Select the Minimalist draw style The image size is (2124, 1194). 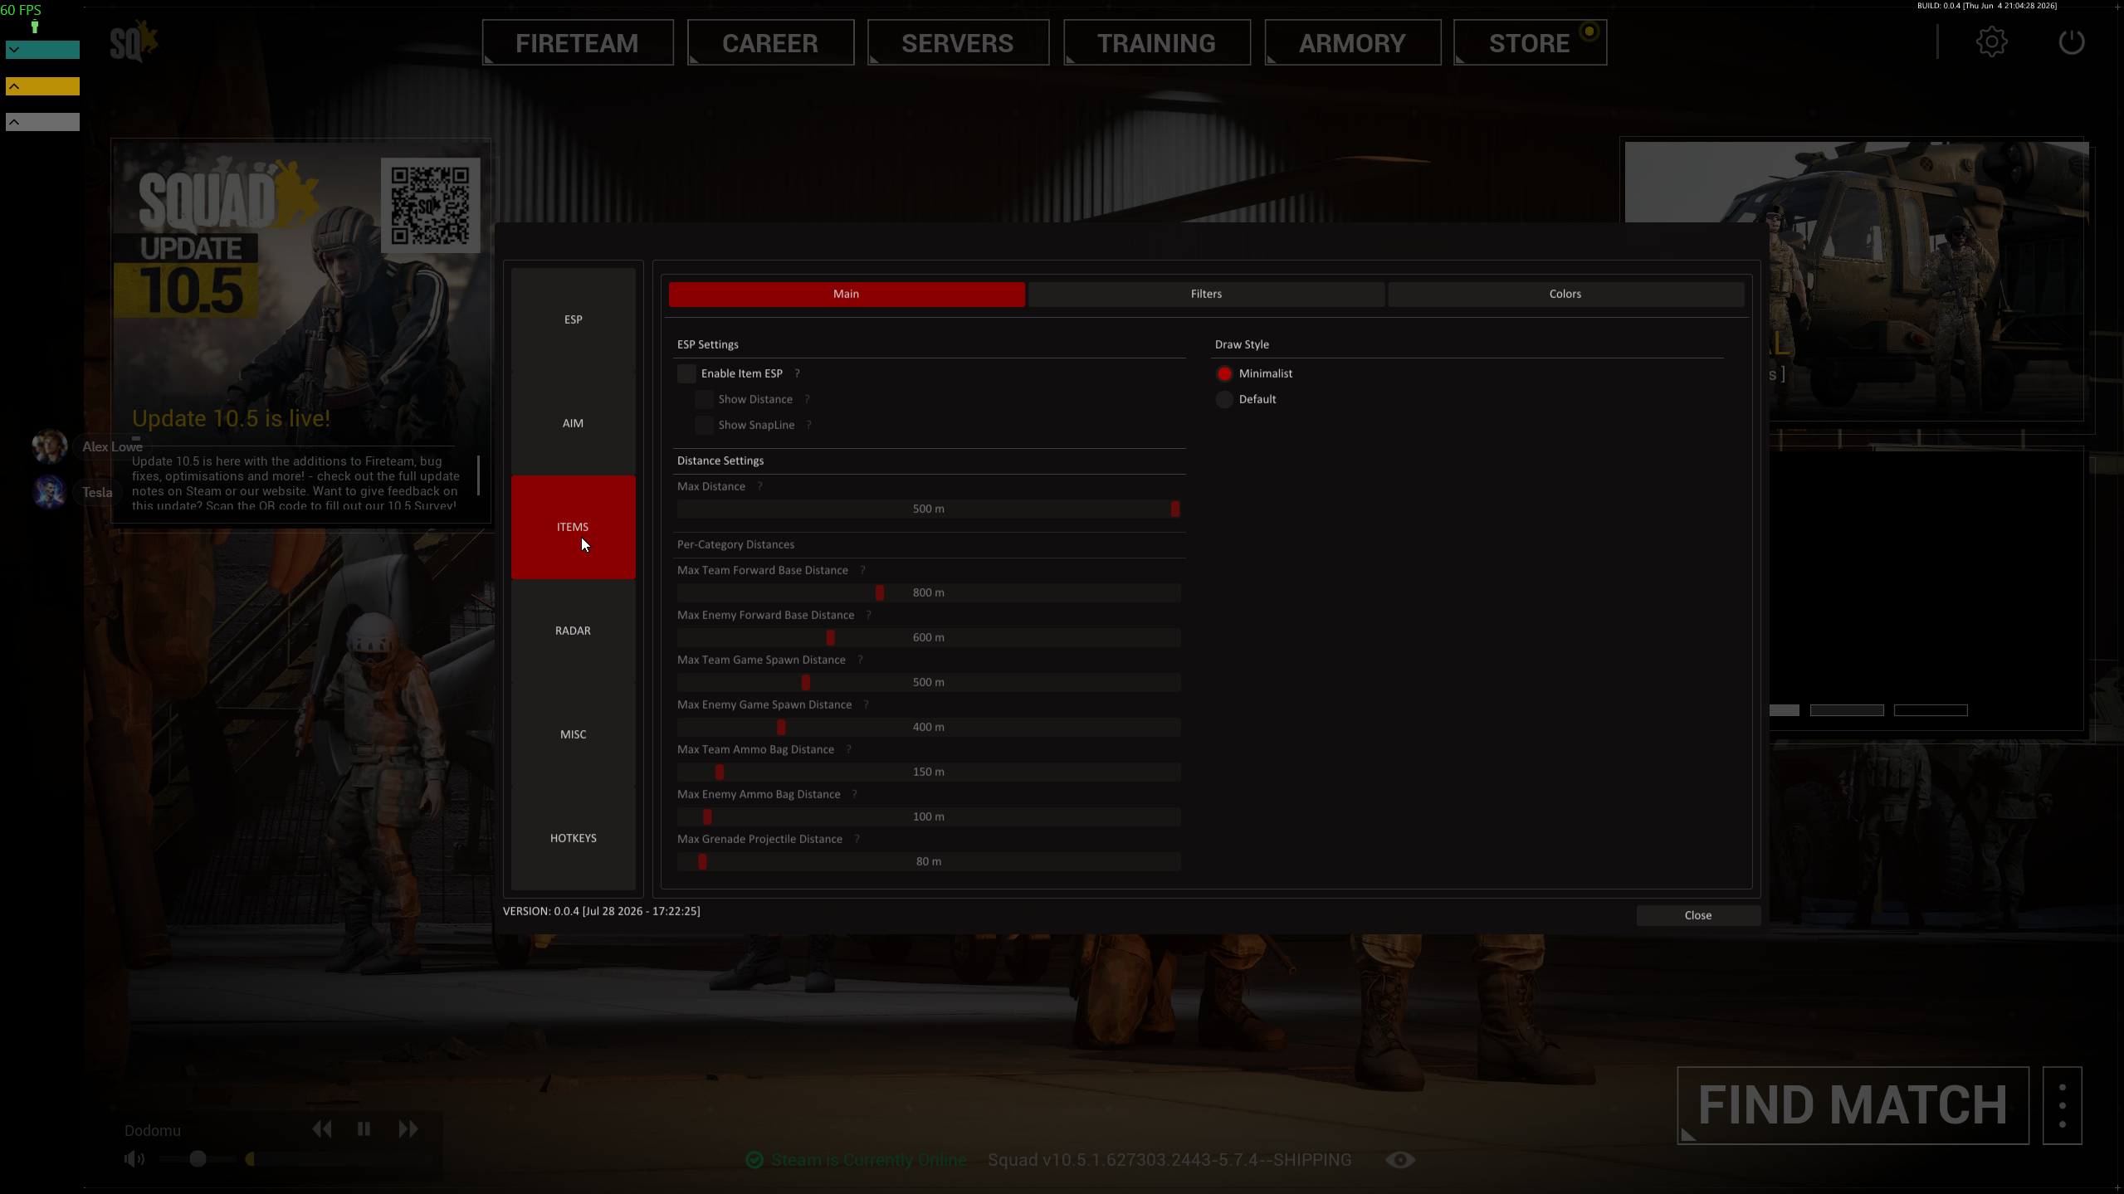pyautogui.click(x=1224, y=373)
